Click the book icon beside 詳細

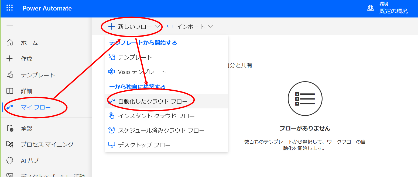pos(10,91)
